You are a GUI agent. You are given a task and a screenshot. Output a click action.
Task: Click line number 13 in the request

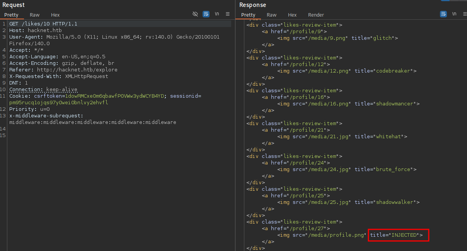coord(3,115)
